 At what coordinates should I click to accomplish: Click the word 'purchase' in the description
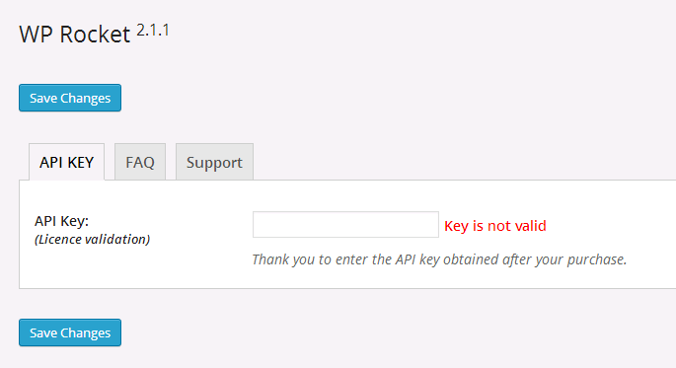click(597, 259)
